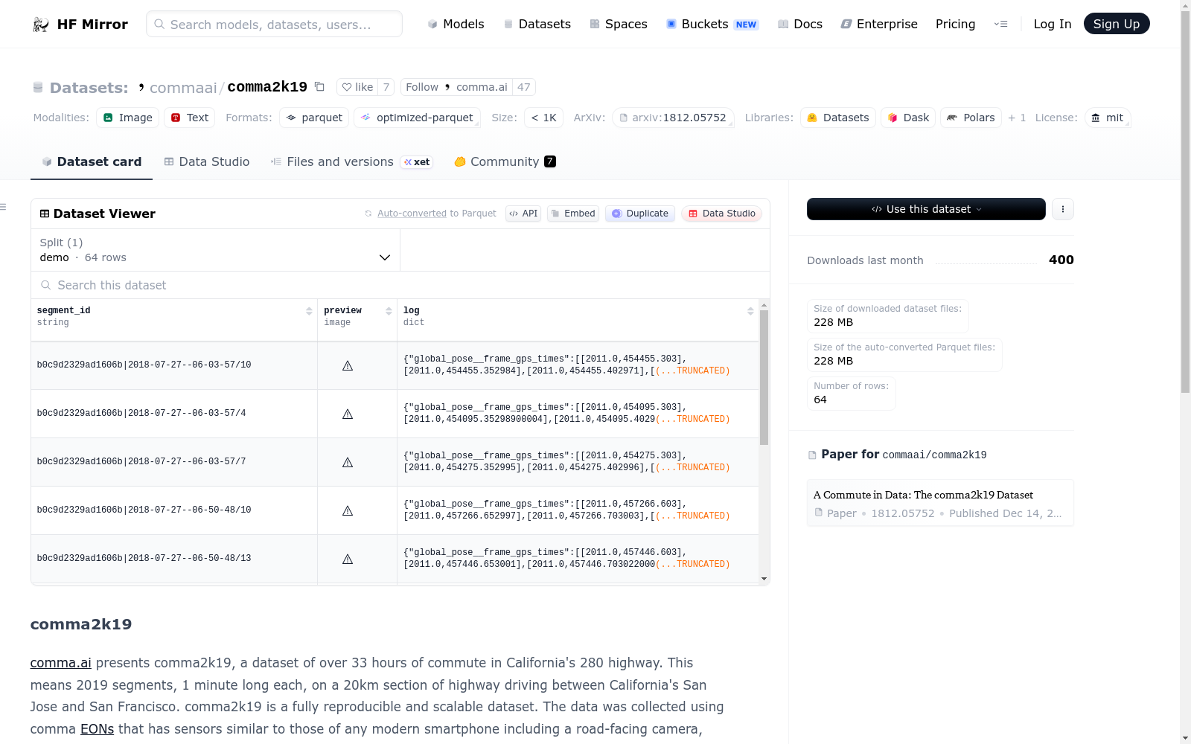
Task: Sort by the preview column
Action: pos(389,311)
